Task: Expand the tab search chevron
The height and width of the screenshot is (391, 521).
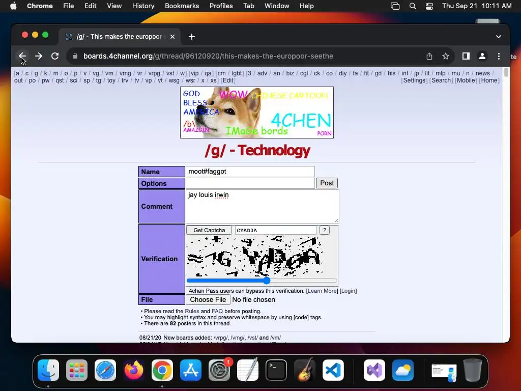Action: 499,37
